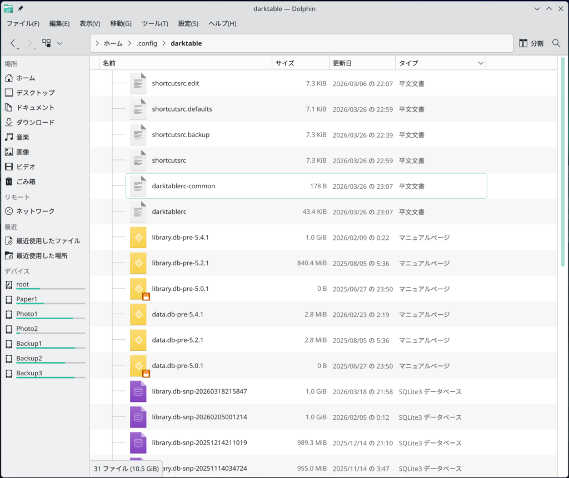Toggle the 分割 split view button
Screen dimensions: 569x478
(531, 43)
